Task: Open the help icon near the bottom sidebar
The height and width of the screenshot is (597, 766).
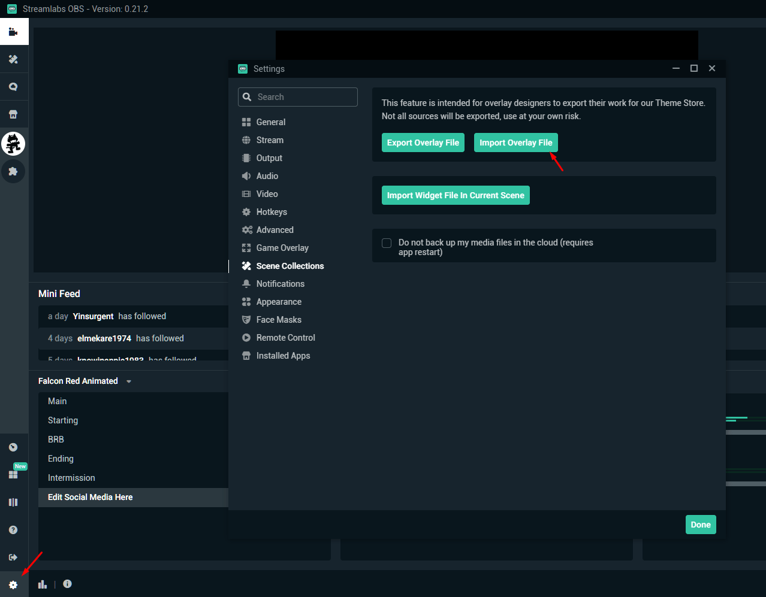Action: [14, 529]
